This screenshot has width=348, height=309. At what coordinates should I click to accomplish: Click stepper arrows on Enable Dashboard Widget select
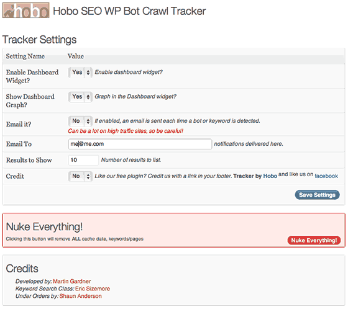88,73
